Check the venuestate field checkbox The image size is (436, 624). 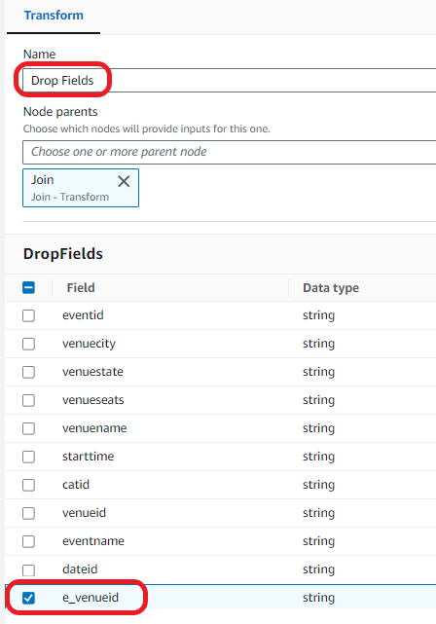coord(28,372)
